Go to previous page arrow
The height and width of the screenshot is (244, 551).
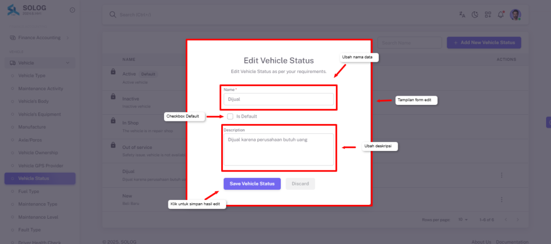click(506, 219)
